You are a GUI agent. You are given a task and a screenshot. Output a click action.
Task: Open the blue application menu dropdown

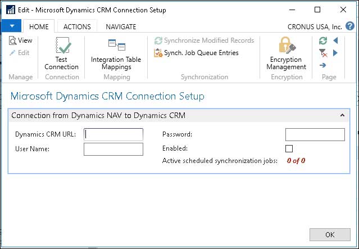click(x=11, y=26)
